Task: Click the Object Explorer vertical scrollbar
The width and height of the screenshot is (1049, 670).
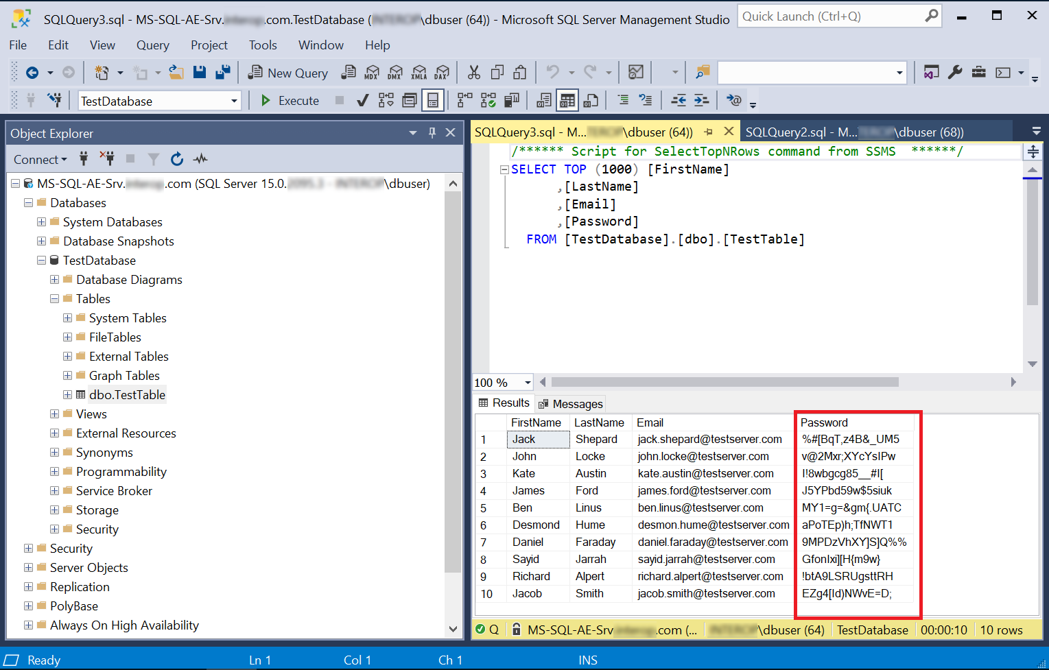Action: pyautogui.click(x=453, y=381)
